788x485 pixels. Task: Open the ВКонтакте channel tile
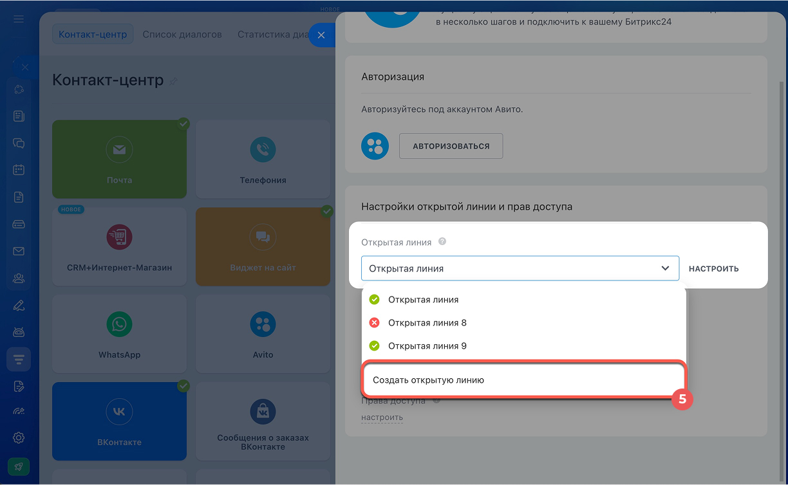pyautogui.click(x=119, y=421)
